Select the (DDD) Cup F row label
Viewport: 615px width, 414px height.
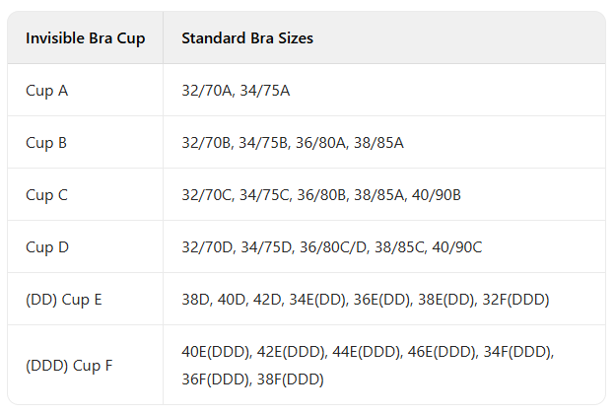click(69, 365)
